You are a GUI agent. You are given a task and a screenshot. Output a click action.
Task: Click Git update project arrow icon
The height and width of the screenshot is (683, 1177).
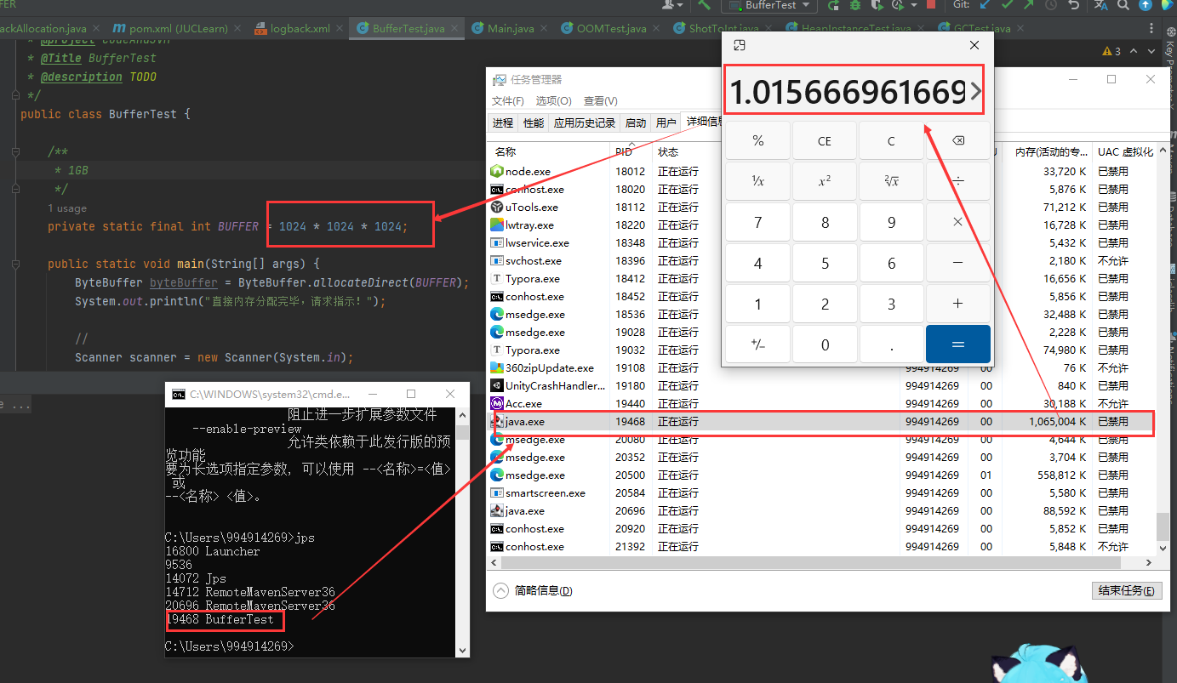985,5
